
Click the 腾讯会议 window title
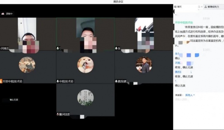(x=118, y=2)
